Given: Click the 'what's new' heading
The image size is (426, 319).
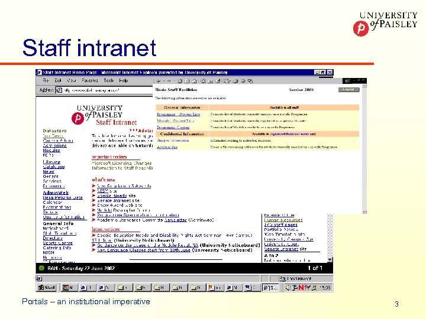Looking at the screenshot, I should pyautogui.click(x=104, y=180).
